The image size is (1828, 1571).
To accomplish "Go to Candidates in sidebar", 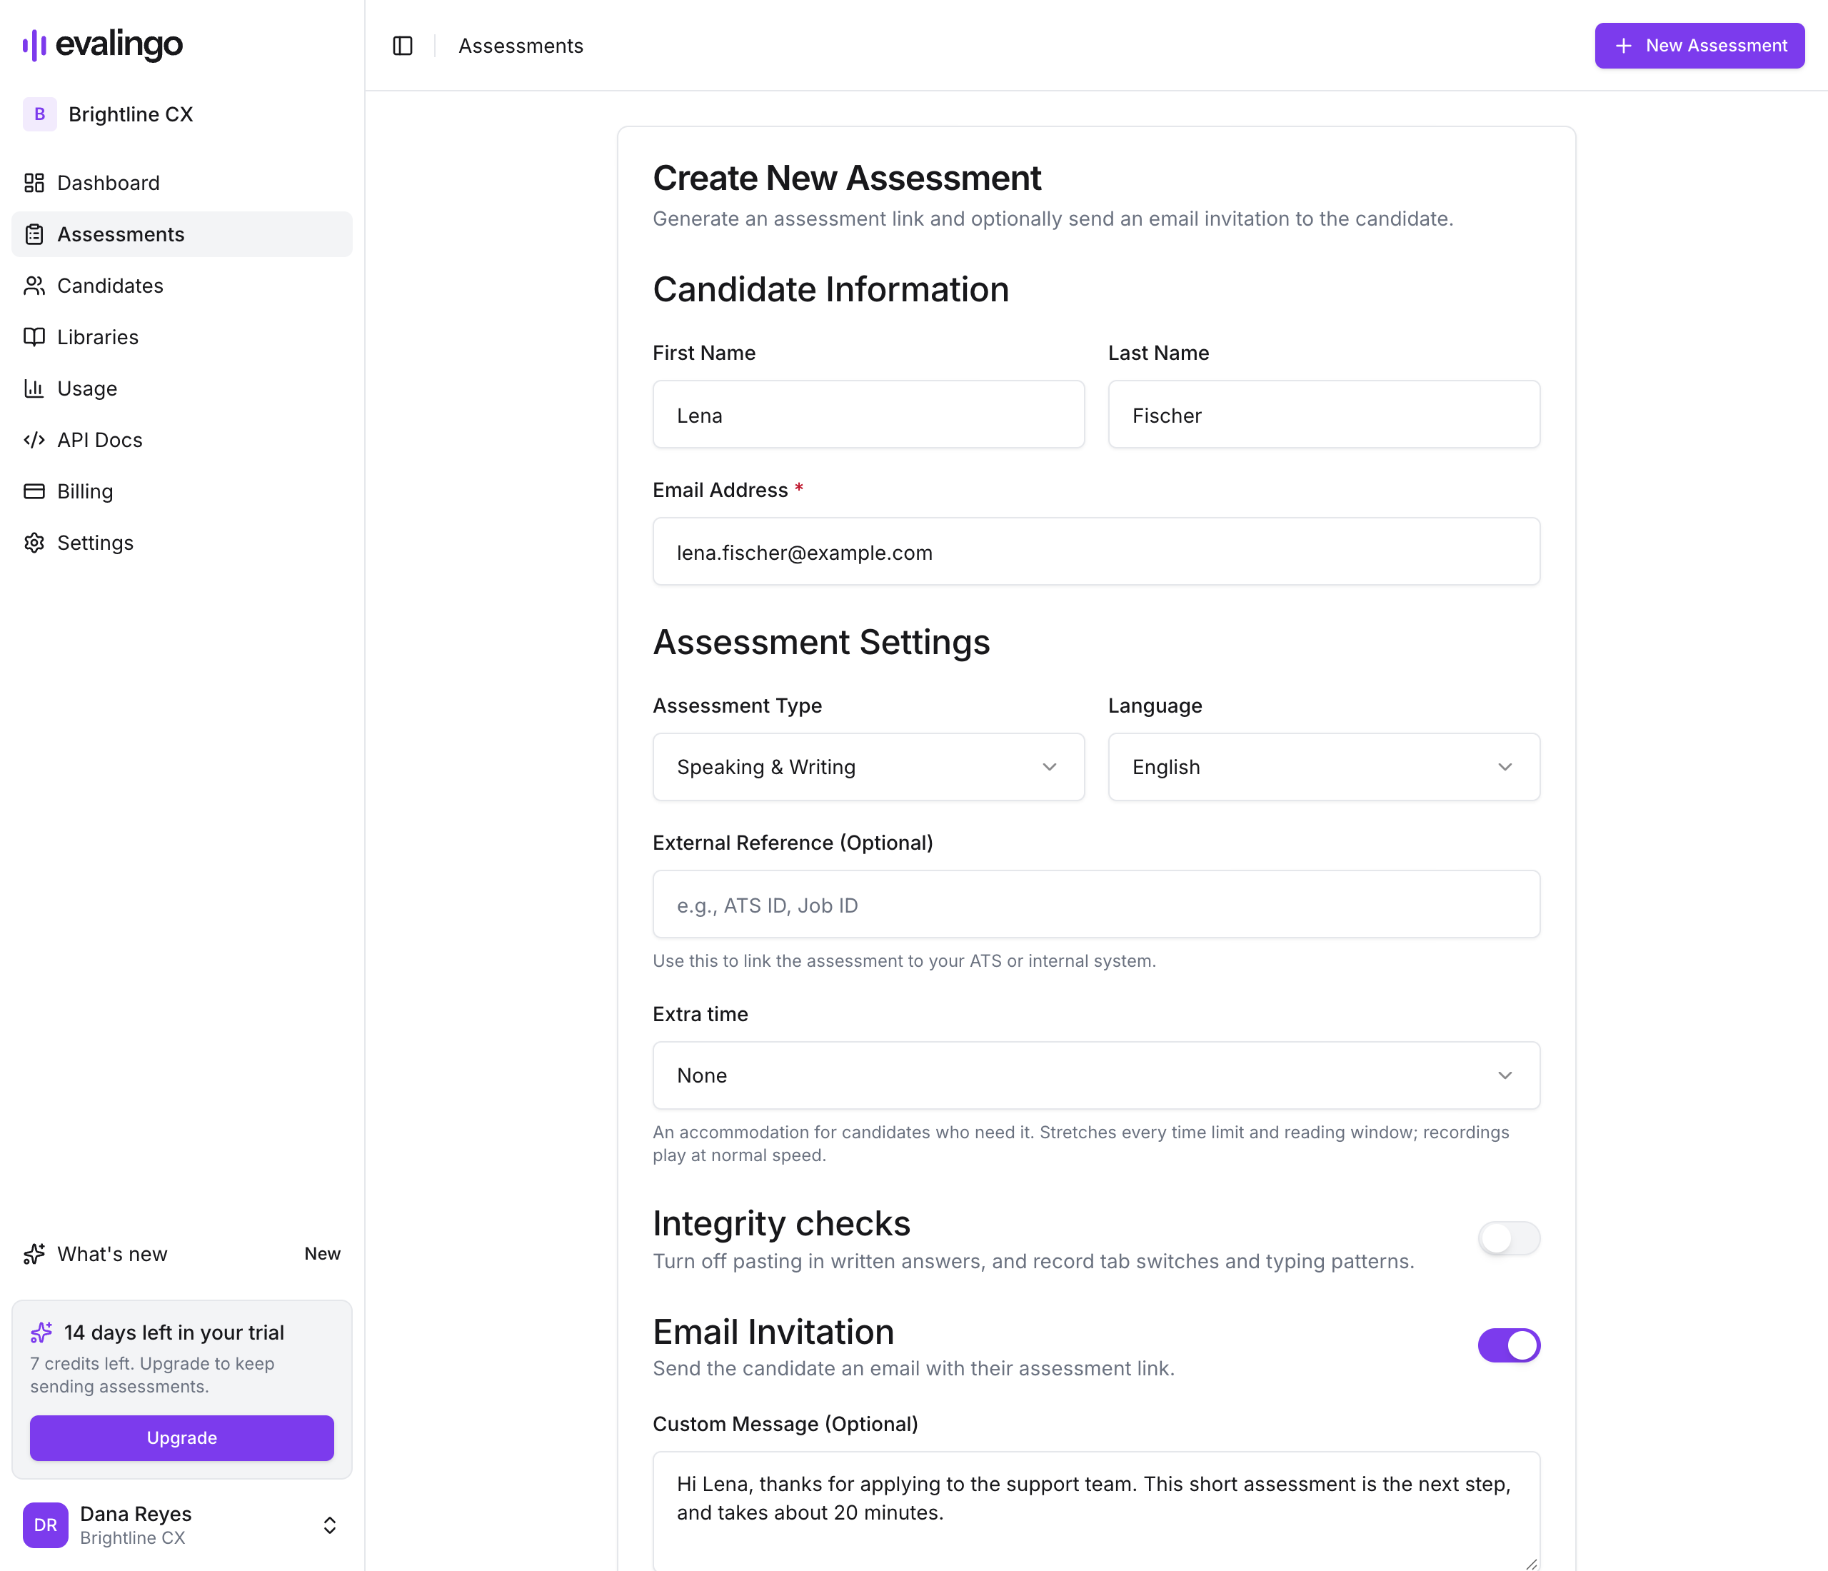I will click(182, 286).
